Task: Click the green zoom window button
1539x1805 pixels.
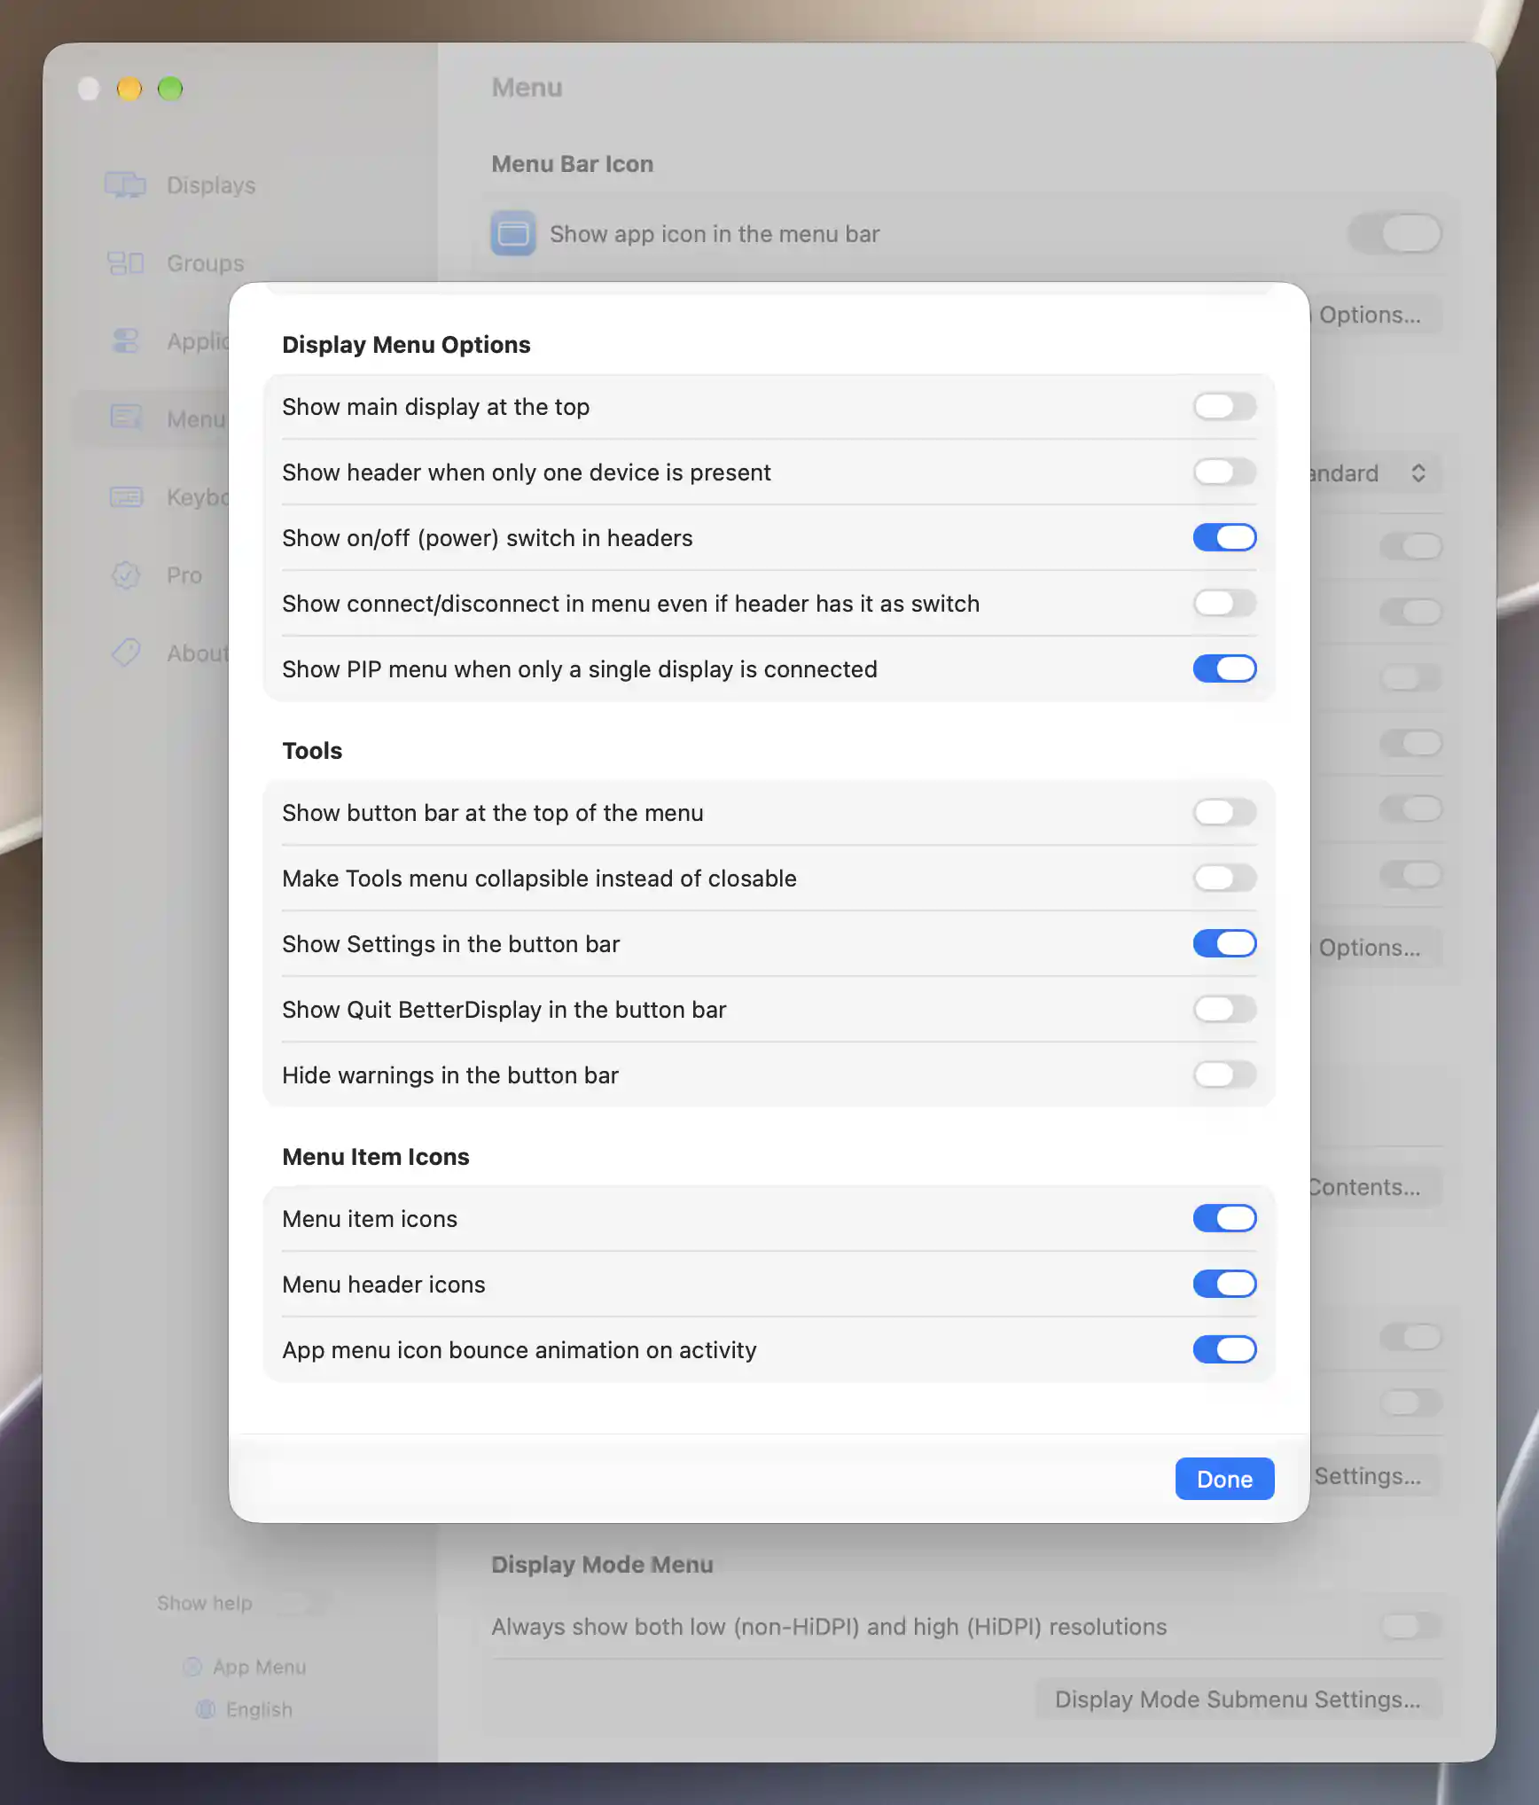Action: point(170,89)
